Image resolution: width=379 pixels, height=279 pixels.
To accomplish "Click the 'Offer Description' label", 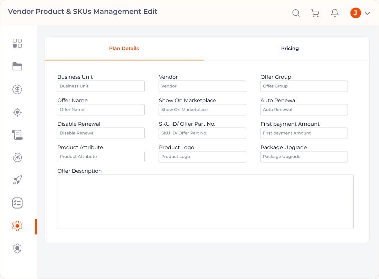I will 79,171.
